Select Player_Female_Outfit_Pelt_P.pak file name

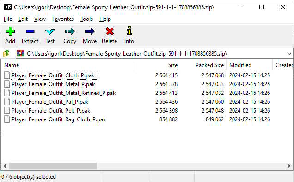click(51, 111)
